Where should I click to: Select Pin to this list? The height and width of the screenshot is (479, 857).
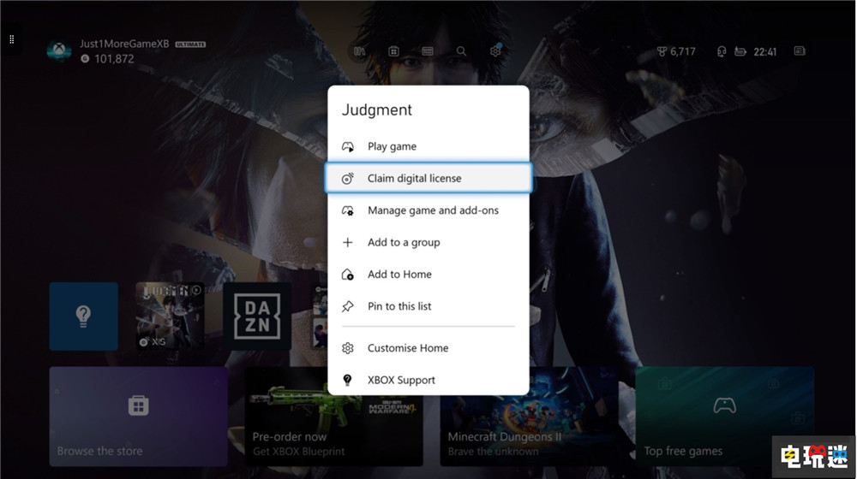(428, 306)
